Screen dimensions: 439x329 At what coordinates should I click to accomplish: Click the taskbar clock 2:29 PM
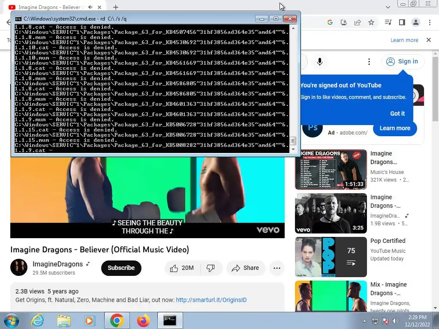[417, 321]
